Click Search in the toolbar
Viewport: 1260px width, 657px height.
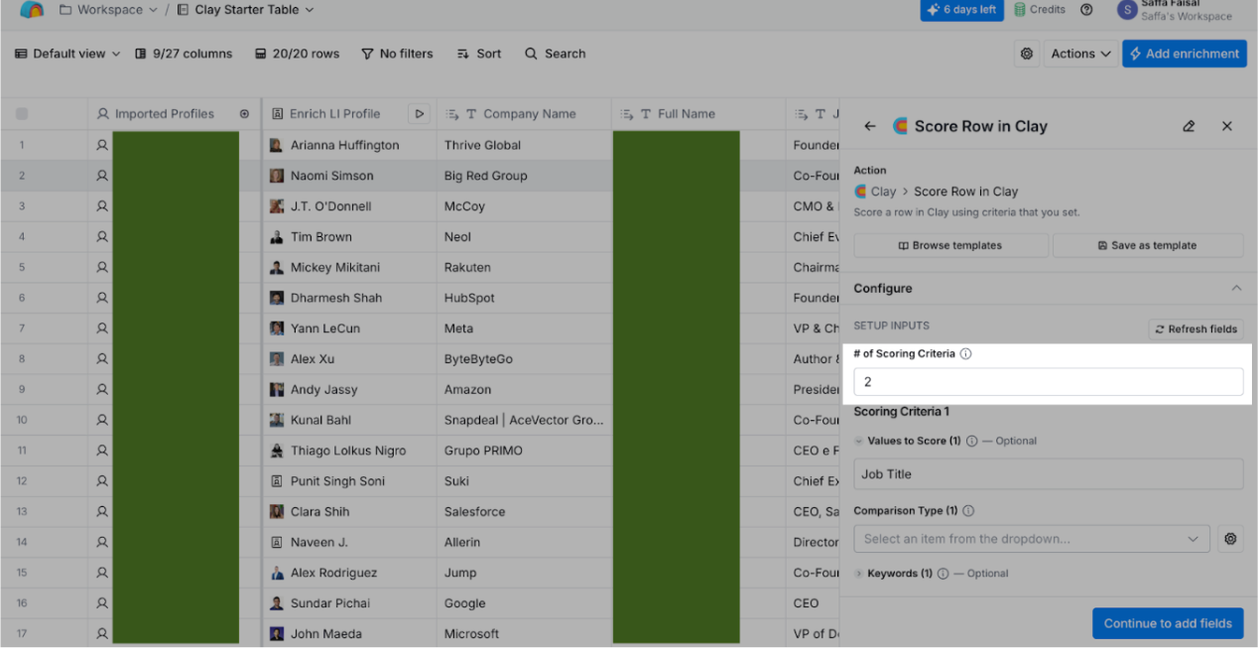point(556,54)
